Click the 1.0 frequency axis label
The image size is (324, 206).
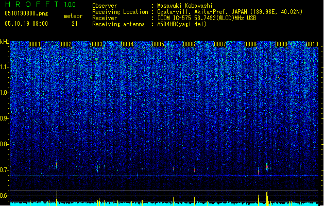(x=5, y=93)
